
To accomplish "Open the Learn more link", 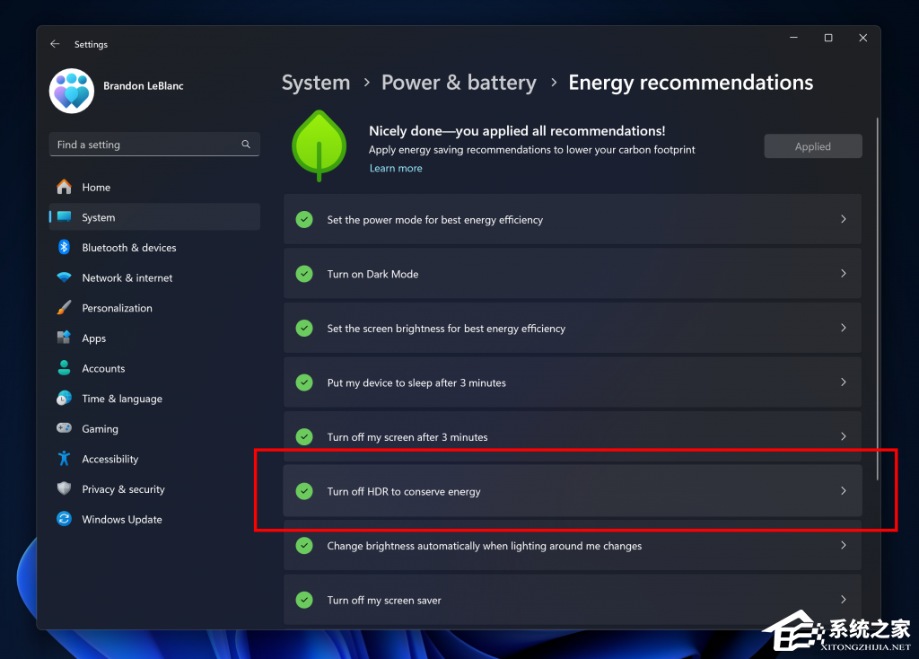I will coord(396,168).
